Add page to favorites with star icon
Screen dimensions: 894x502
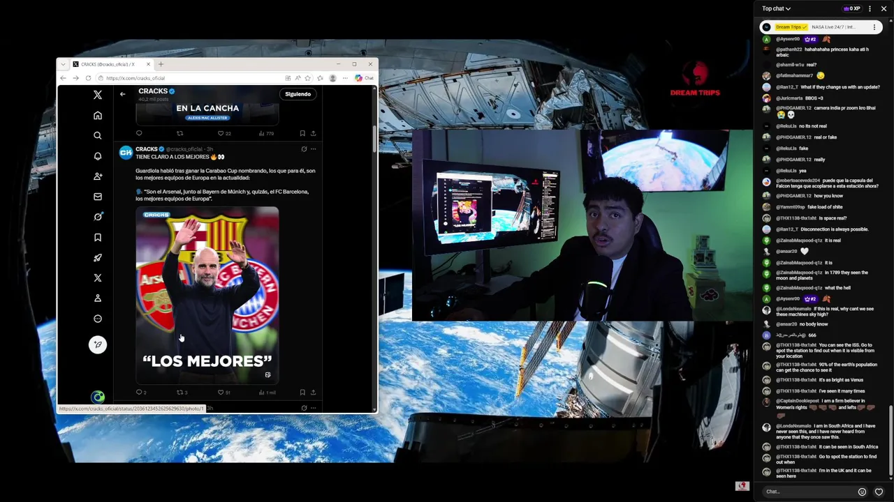coord(308,78)
